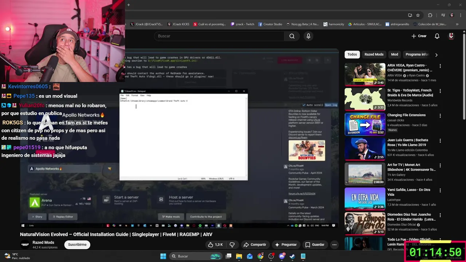466x262 pixels.
Task: Click the NaturalVision Evolved video title
Action: point(116,234)
